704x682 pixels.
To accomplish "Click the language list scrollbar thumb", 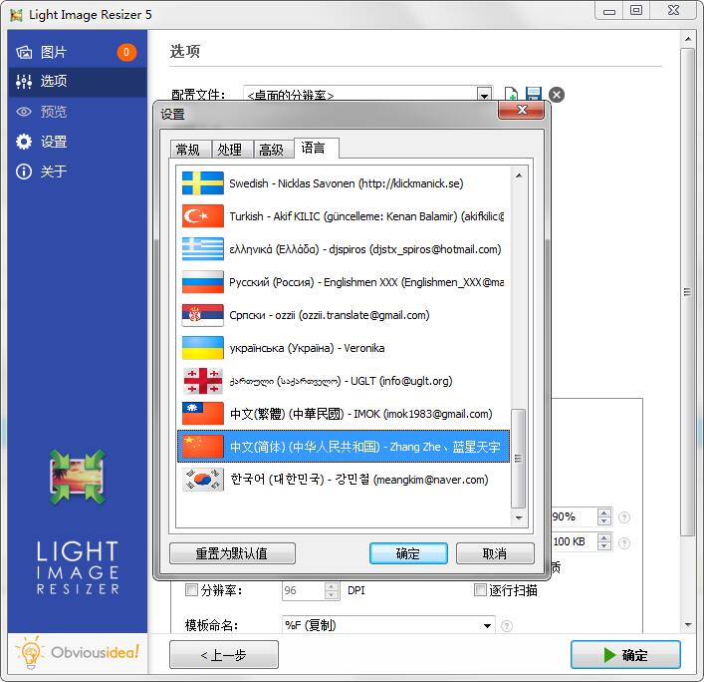I will (519, 459).
